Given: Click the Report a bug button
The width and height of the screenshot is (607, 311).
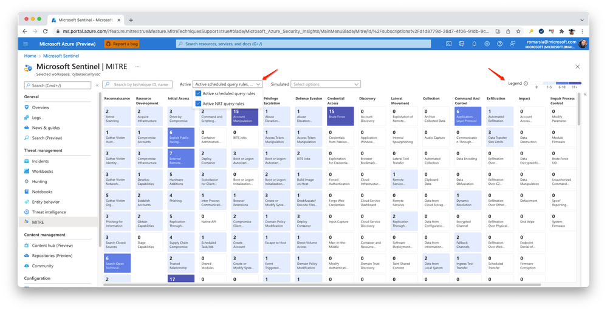Looking at the screenshot, I should point(122,44).
